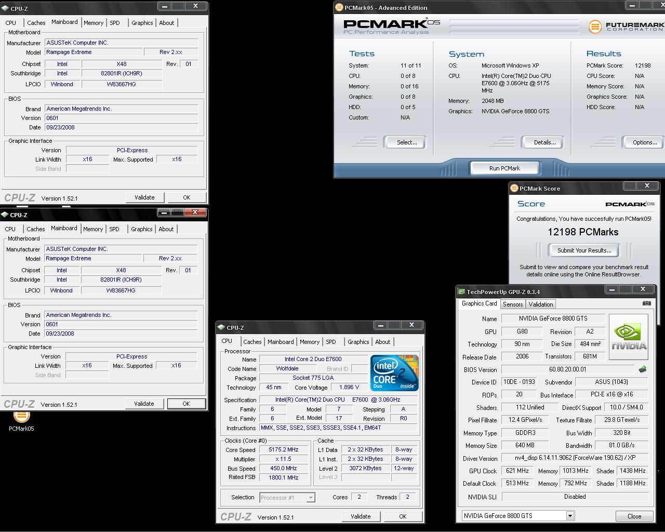Open SPD tab in the CPU-Z processor window
The width and height of the screenshot is (665, 532).
[331, 342]
